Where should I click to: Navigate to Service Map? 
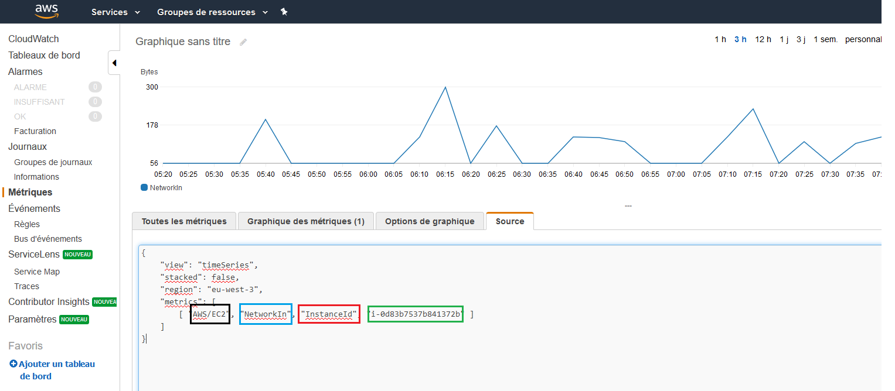pyautogui.click(x=37, y=272)
